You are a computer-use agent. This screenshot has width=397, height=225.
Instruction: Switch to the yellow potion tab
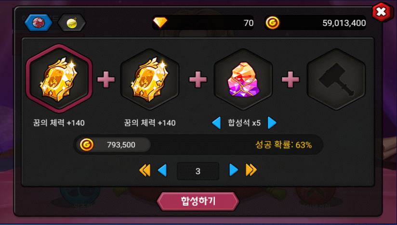tap(72, 23)
